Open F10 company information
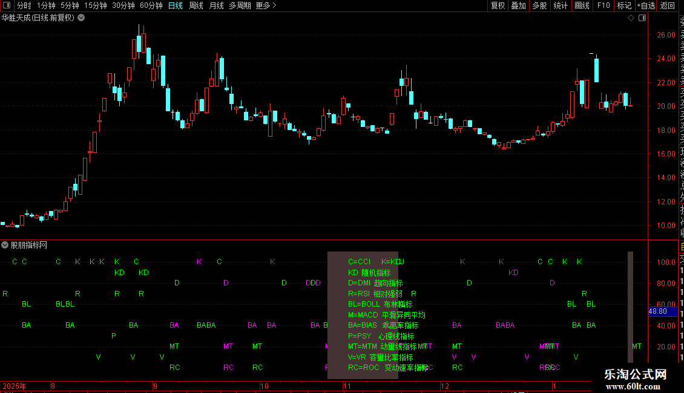The image size is (684, 393). pyautogui.click(x=603, y=5)
